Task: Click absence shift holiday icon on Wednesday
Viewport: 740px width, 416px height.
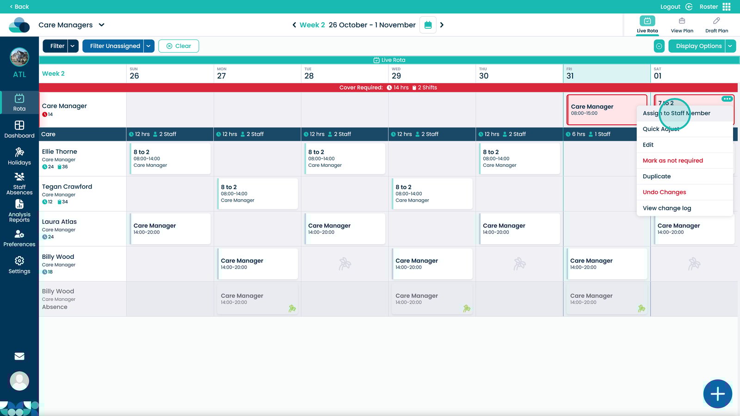Action: click(467, 308)
